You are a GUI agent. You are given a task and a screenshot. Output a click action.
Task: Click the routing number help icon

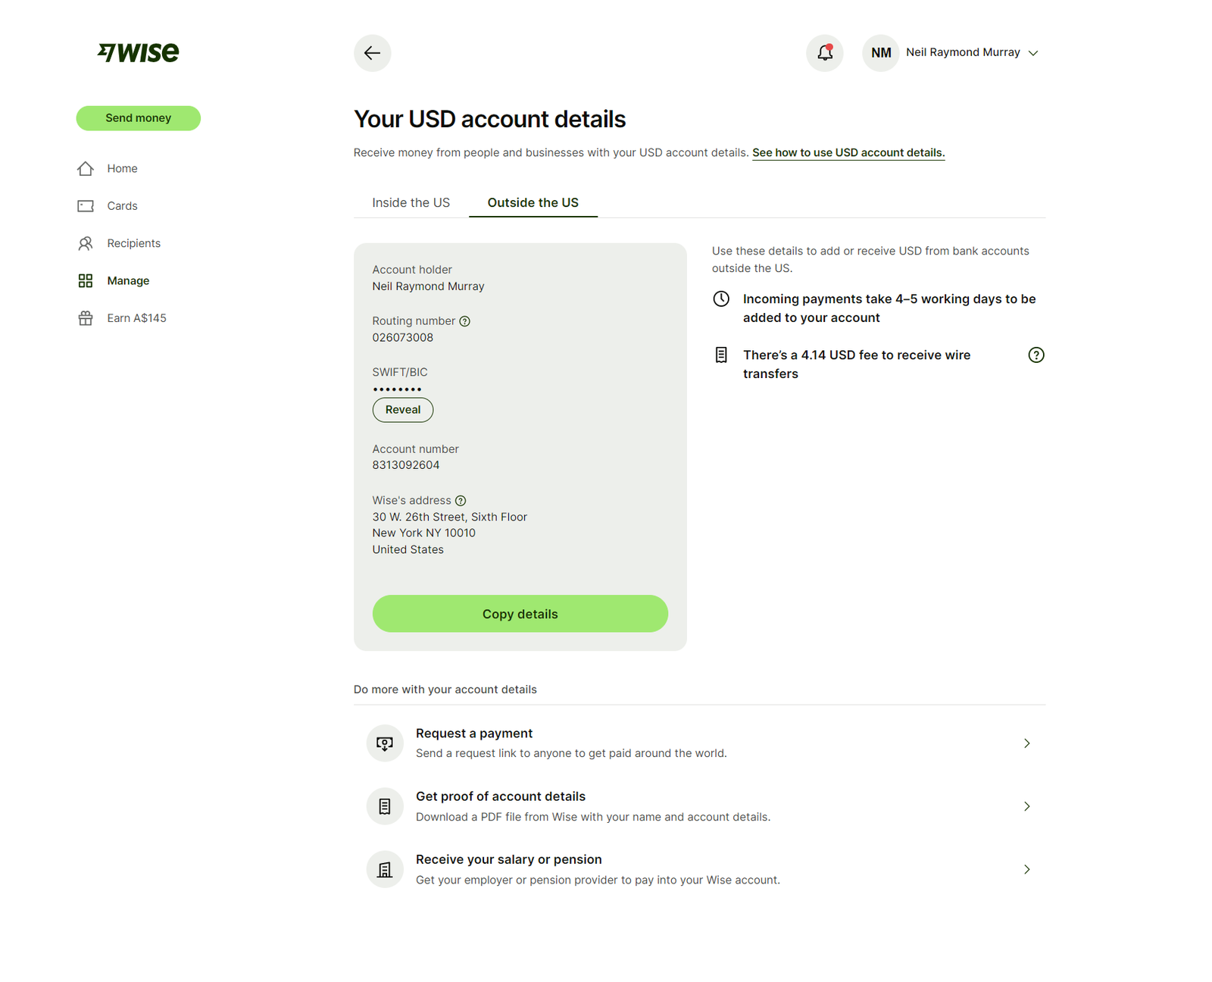465,321
